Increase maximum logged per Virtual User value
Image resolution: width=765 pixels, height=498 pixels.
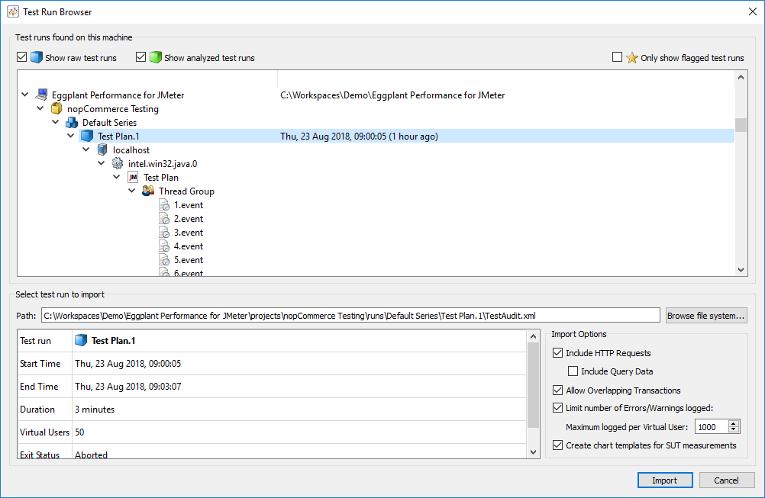pos(733,423)
